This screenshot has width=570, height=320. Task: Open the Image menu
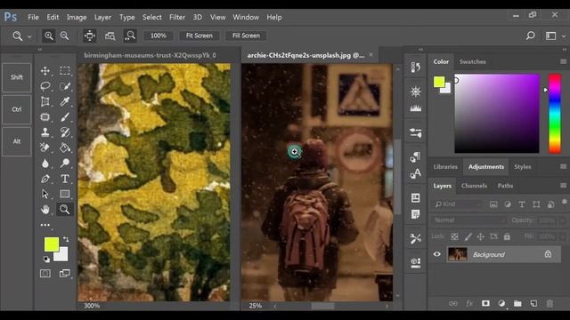tap(77, 17)
